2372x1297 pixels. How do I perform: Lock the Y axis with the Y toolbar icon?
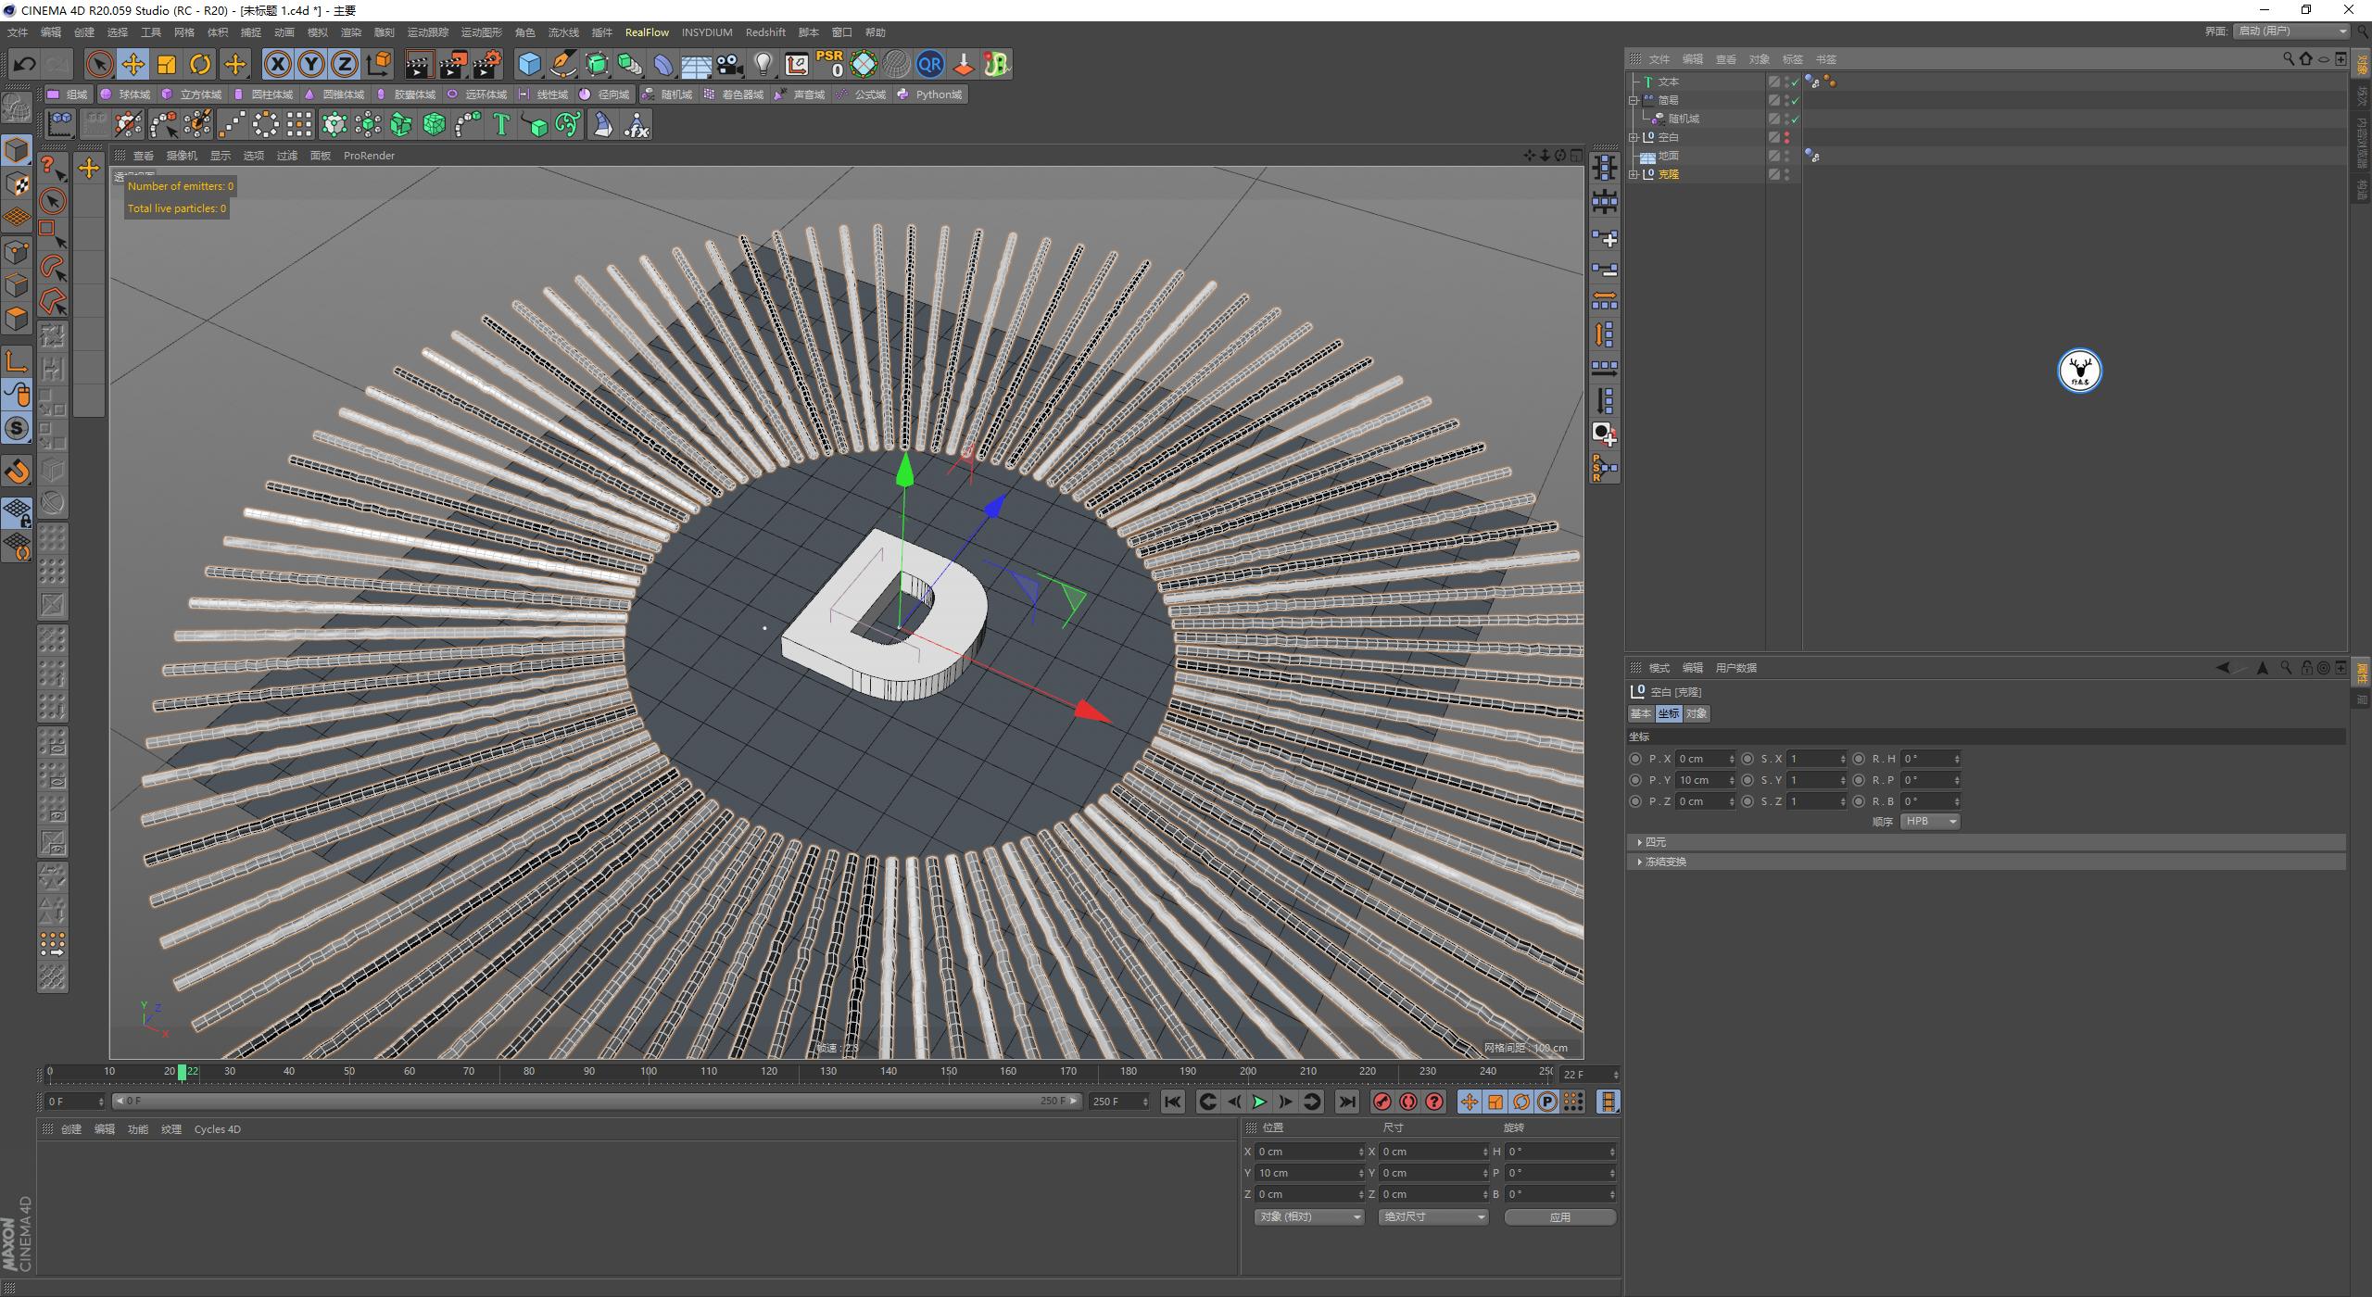point(311,64)
